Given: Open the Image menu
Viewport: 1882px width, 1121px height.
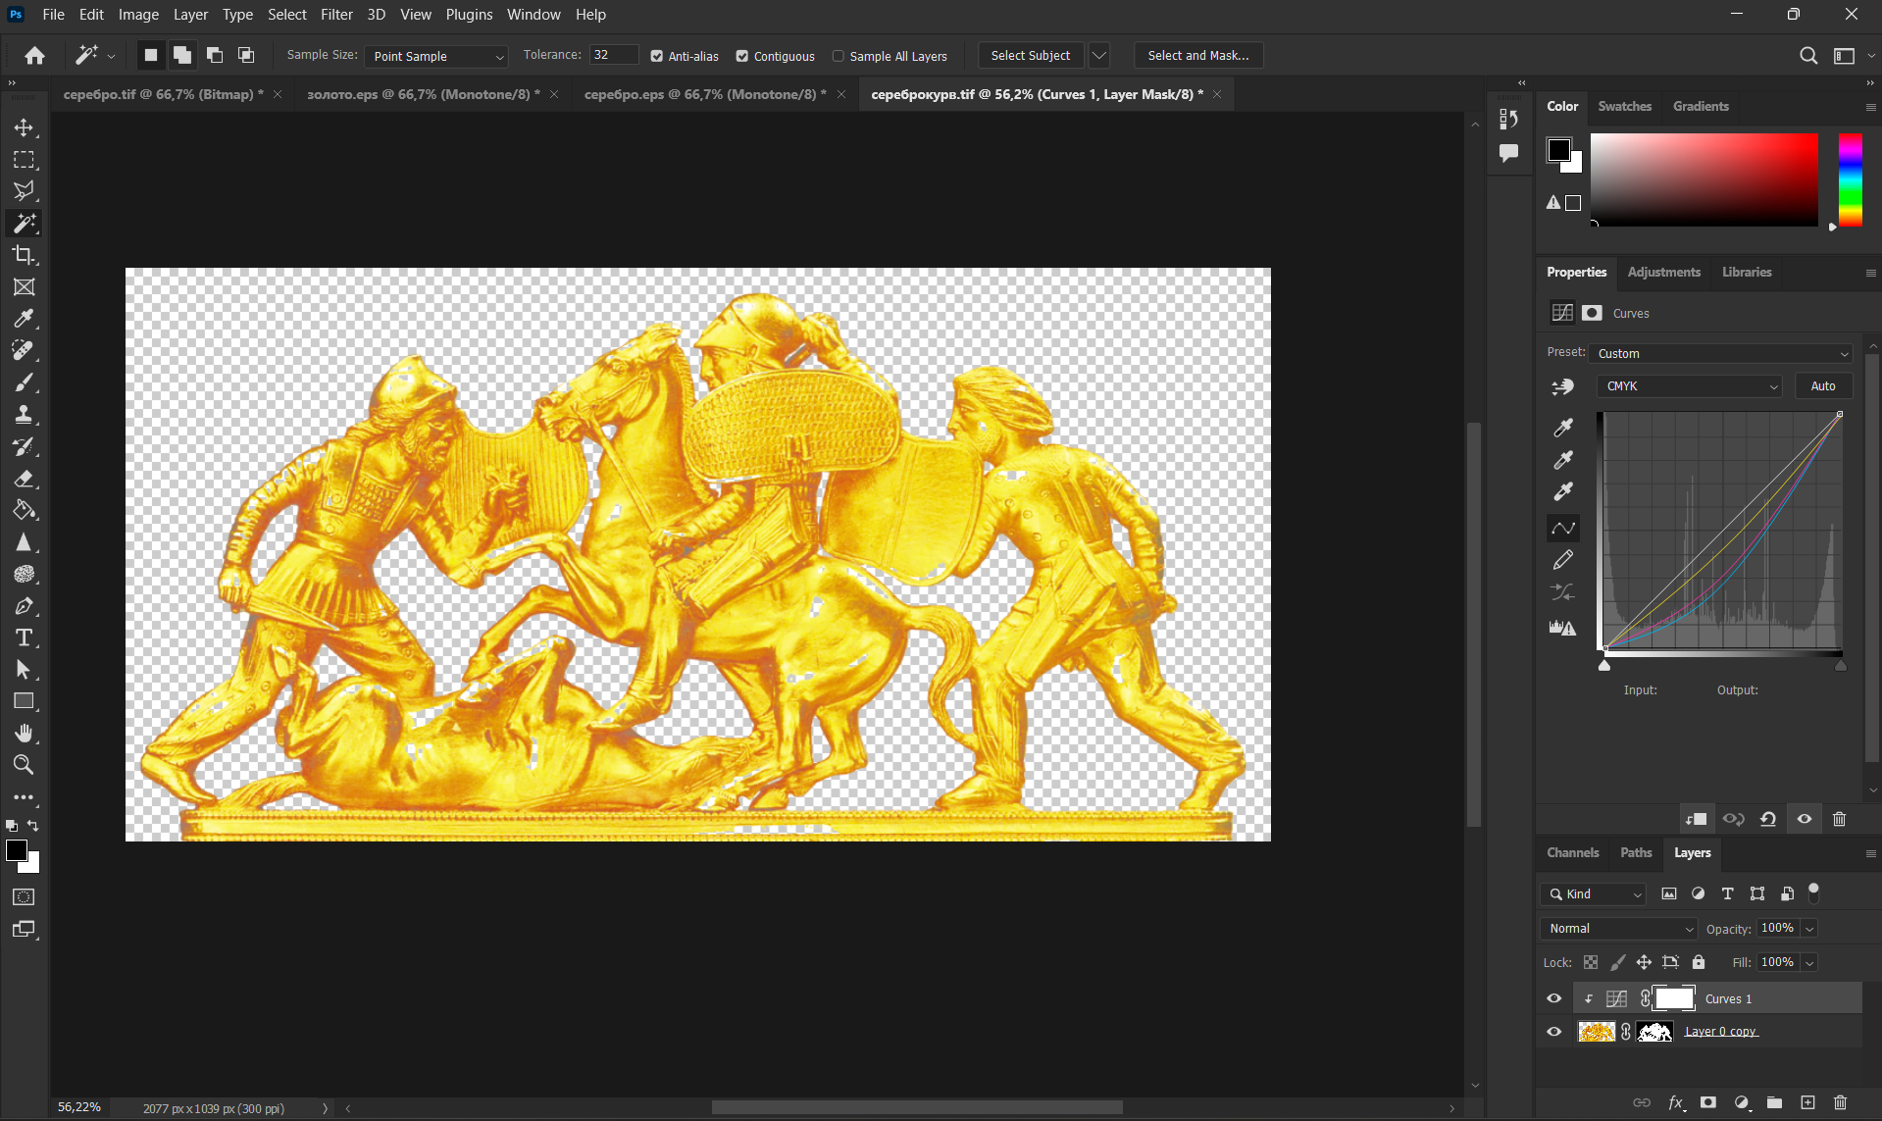Looking at the screenshot, I should pyautogui.click(x=138, y=15).
